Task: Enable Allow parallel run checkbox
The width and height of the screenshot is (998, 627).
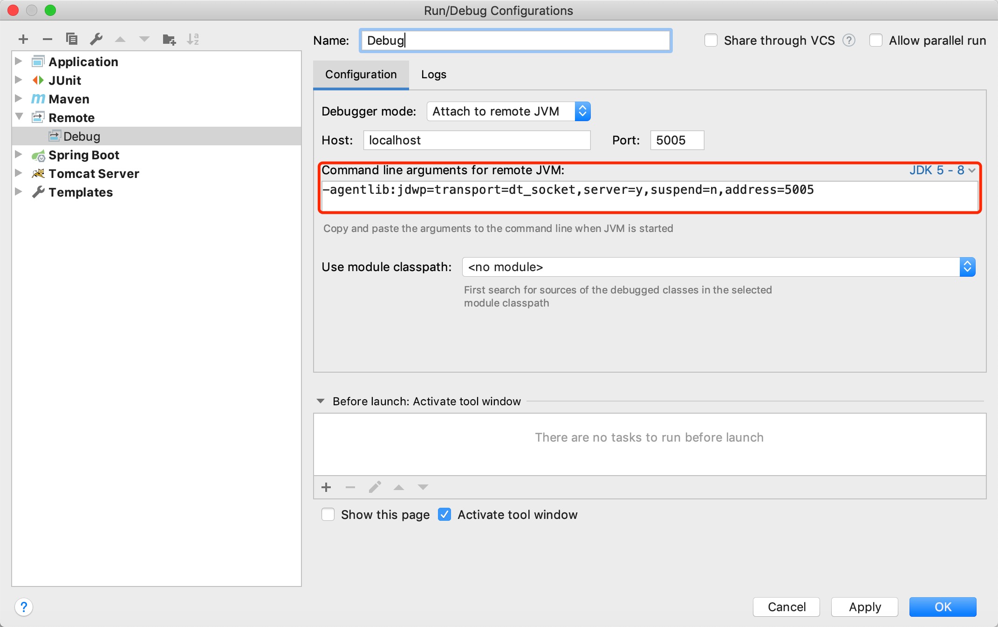Action: click(876, 41)
